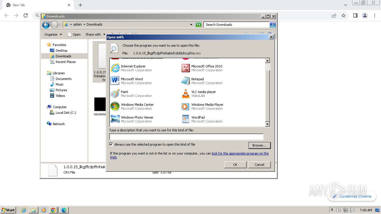
Task: Open Chrome taskbar icon
Action: 53,210
